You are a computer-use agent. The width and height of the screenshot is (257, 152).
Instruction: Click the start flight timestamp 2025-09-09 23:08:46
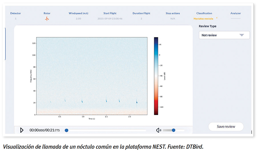(x=110, y=19)
